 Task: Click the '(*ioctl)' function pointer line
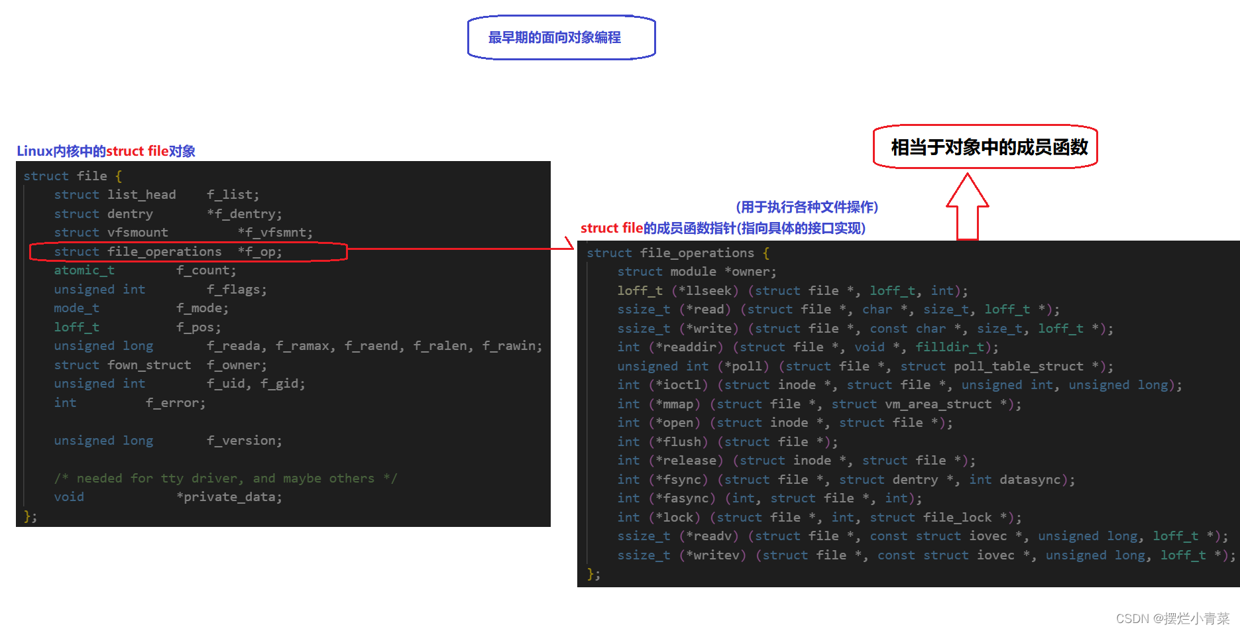[x=900, y=385]
